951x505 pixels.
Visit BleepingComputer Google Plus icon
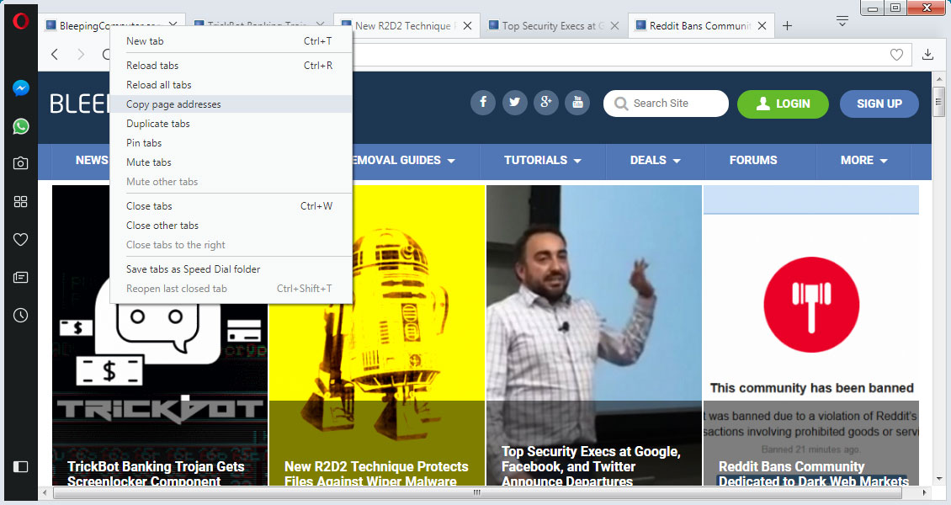(x=546, y=103)
